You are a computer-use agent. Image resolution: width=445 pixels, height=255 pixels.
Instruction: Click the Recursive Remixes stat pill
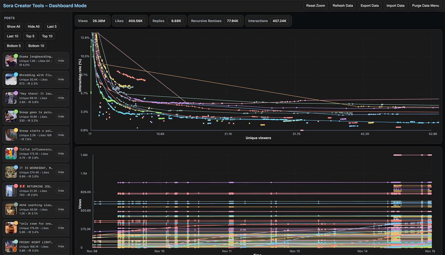coord(216,21)
